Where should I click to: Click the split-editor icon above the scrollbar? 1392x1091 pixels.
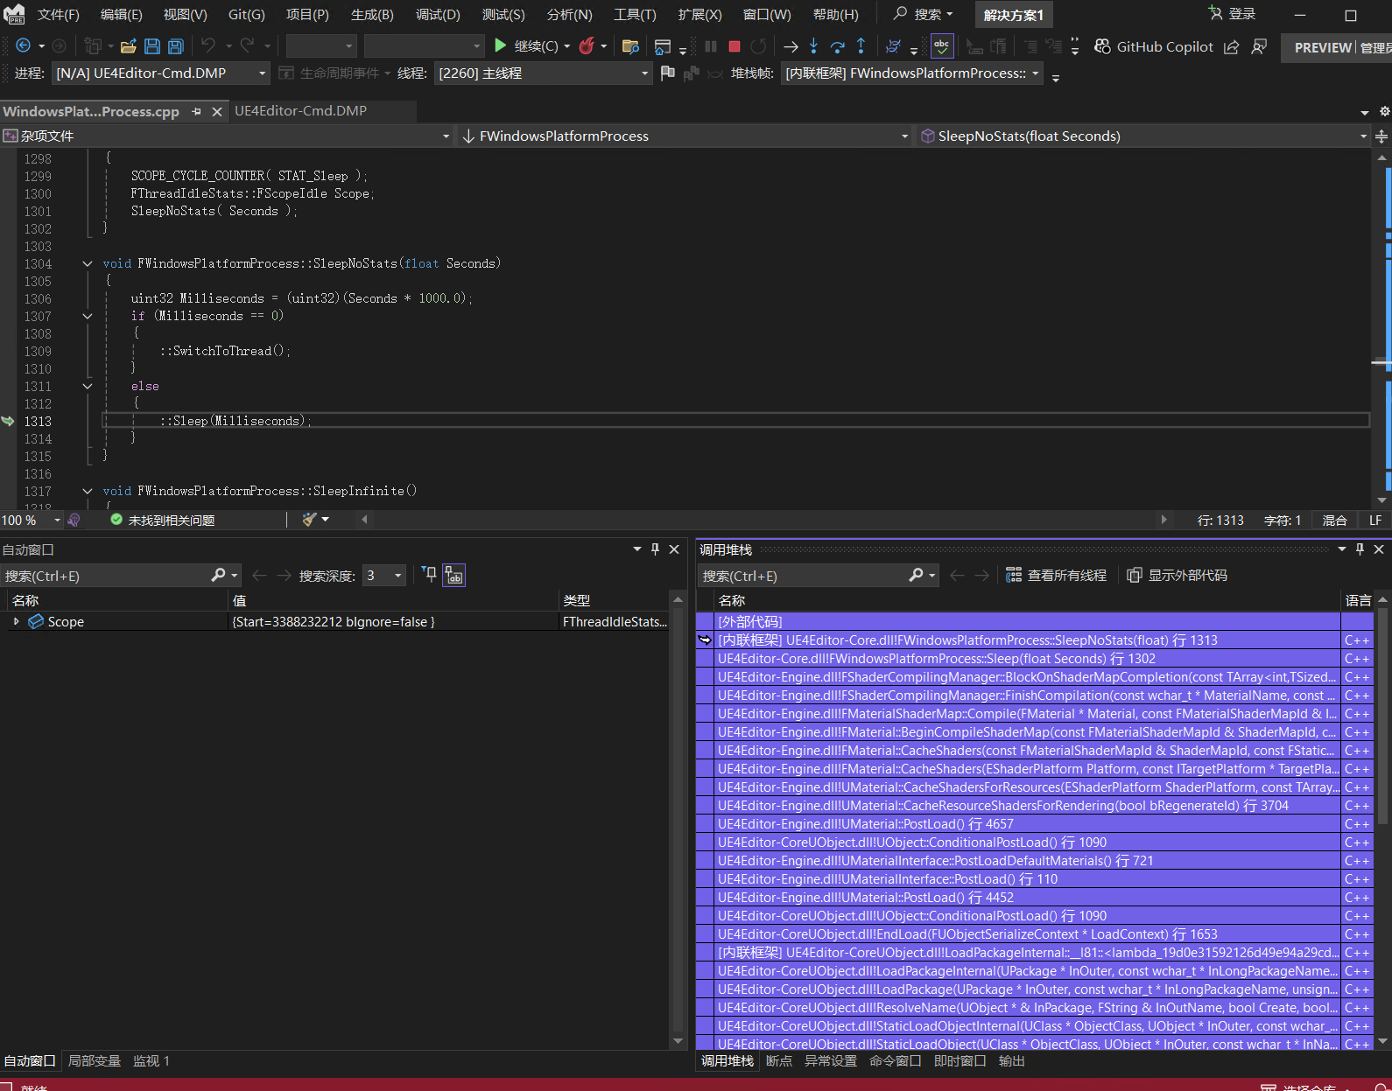[x=1381, y=136]
